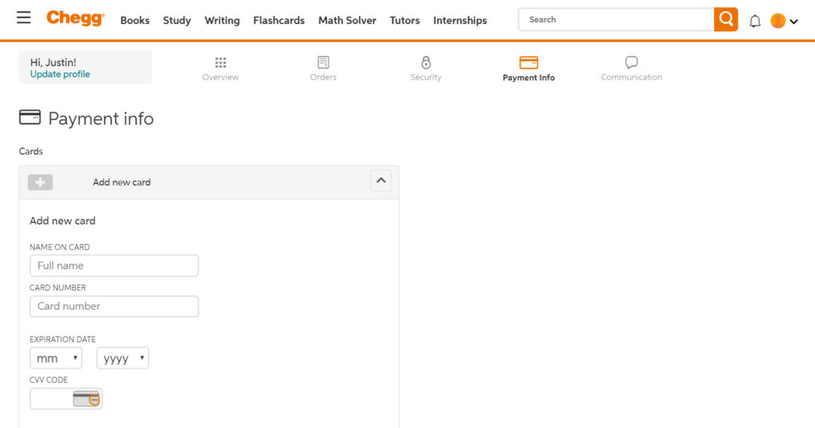
Task: Click the Communication speech bubble icon
Action: click(631, 63)
